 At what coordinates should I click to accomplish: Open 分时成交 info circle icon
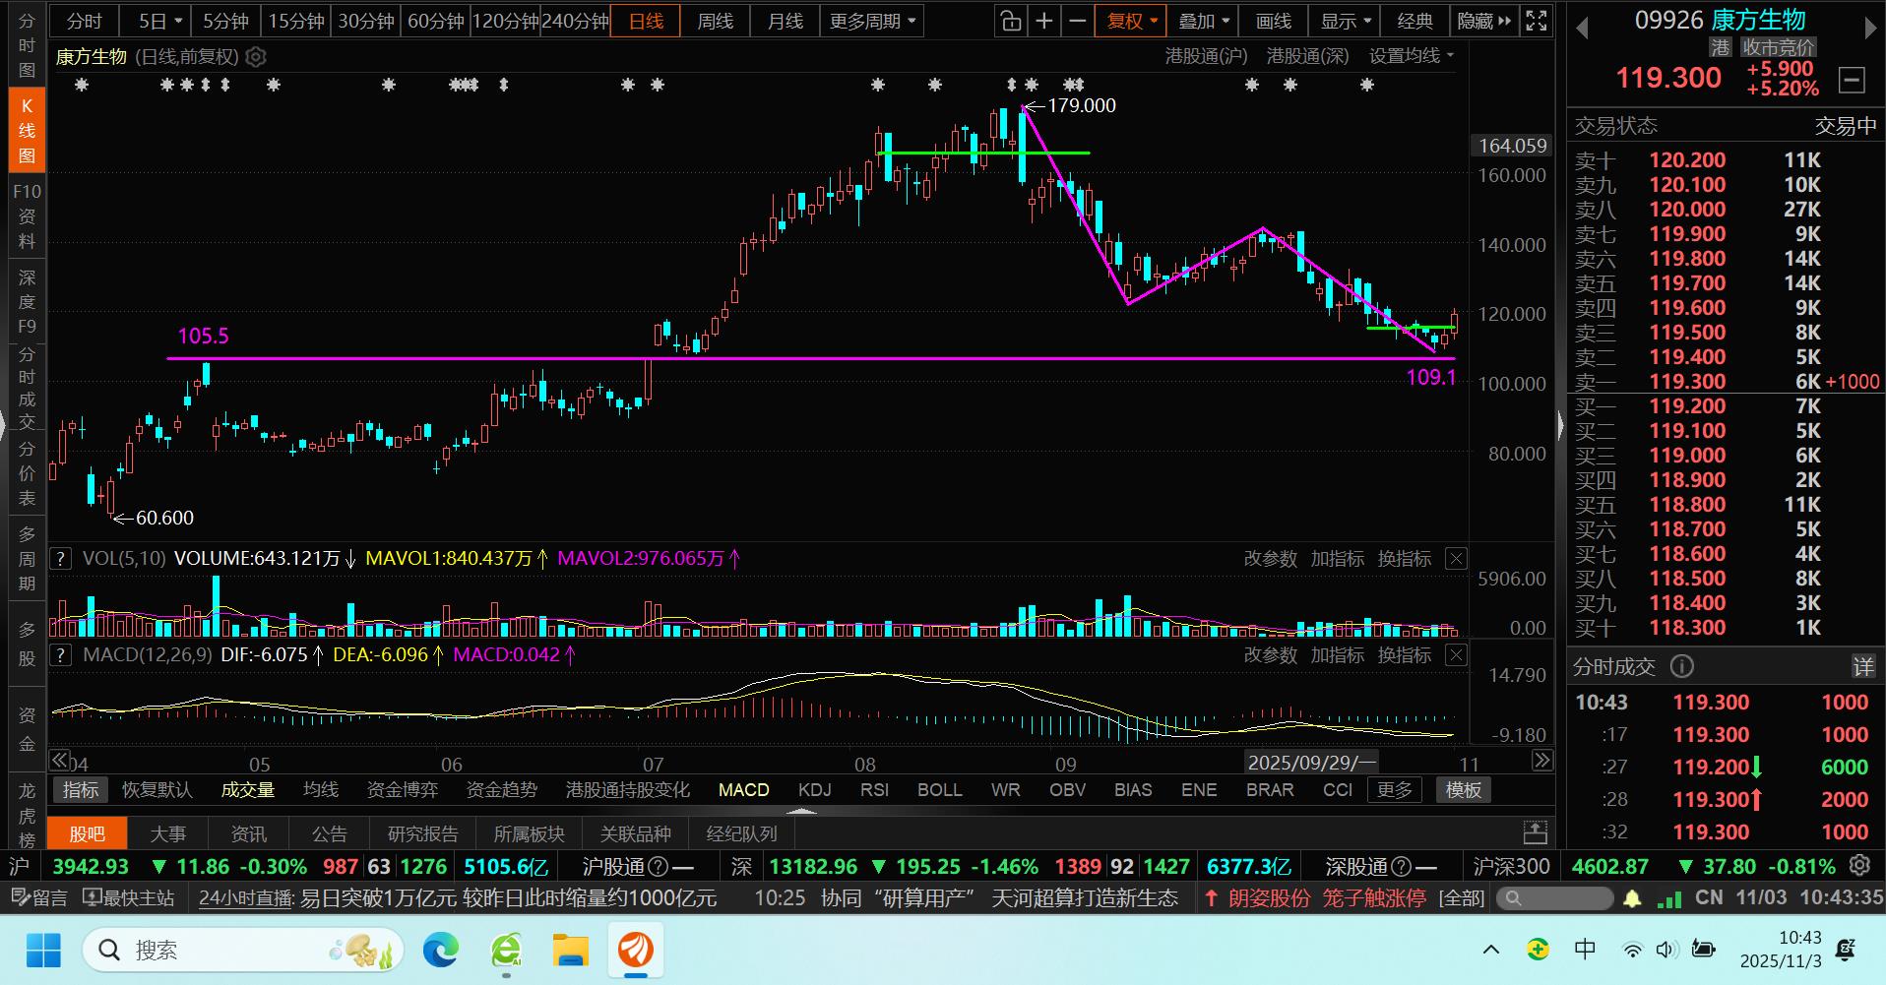(1682, 667)
